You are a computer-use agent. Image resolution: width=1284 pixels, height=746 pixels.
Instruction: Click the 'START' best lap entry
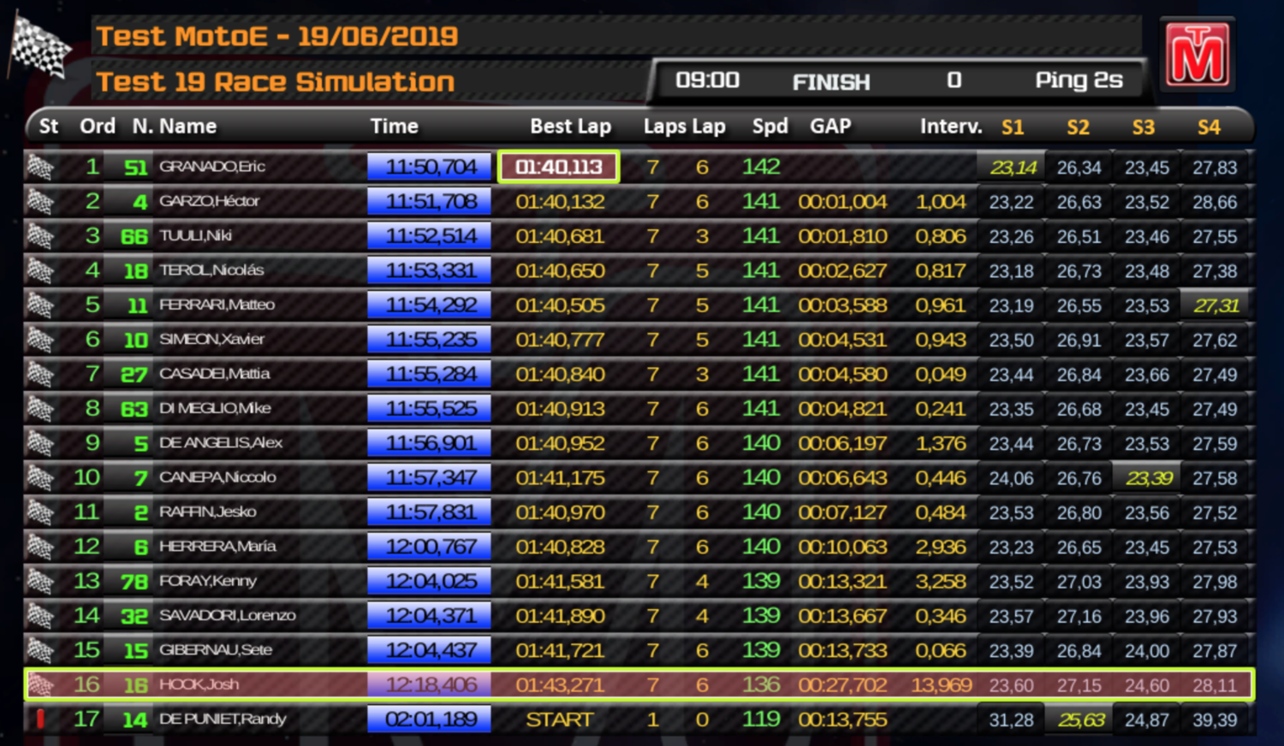[559, 719]
